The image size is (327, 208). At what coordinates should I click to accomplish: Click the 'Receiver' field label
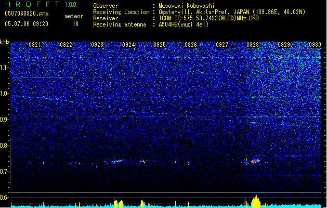(x=106, y=18)
